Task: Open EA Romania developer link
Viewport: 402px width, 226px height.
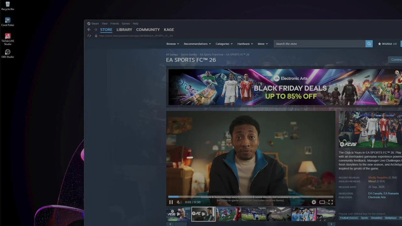Action: tap(391, 194)
